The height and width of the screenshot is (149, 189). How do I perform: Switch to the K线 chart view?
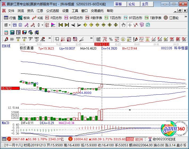click(x=37, y=18)
